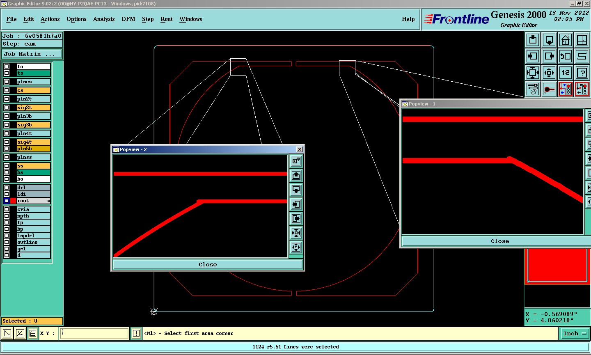Click the X Y coordinate input field

[94, 333]
